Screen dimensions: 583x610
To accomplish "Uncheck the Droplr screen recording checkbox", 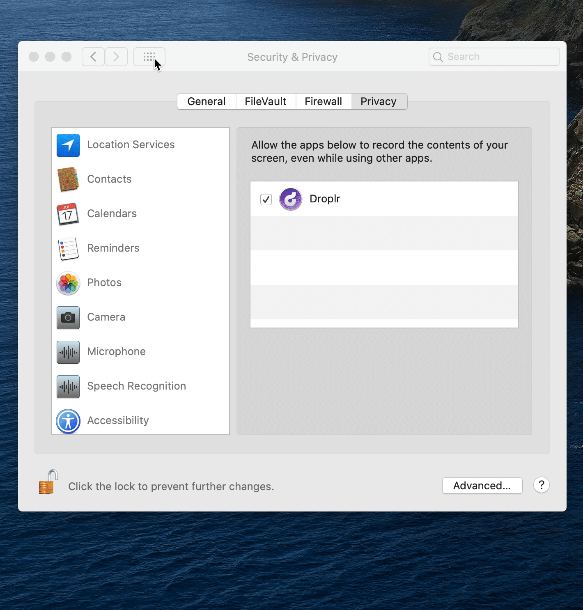I will tap(266, 200).
